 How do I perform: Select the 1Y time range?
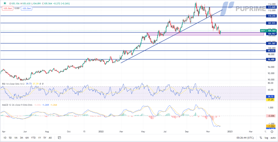point(39,138)
